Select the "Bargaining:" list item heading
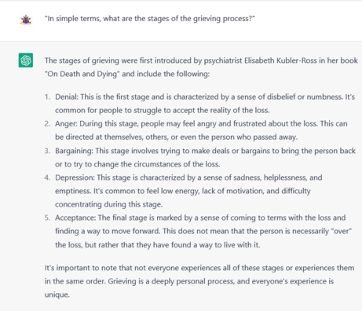Image resolution: width=362 pixels, height=311 pixels. tap(74, 151)
